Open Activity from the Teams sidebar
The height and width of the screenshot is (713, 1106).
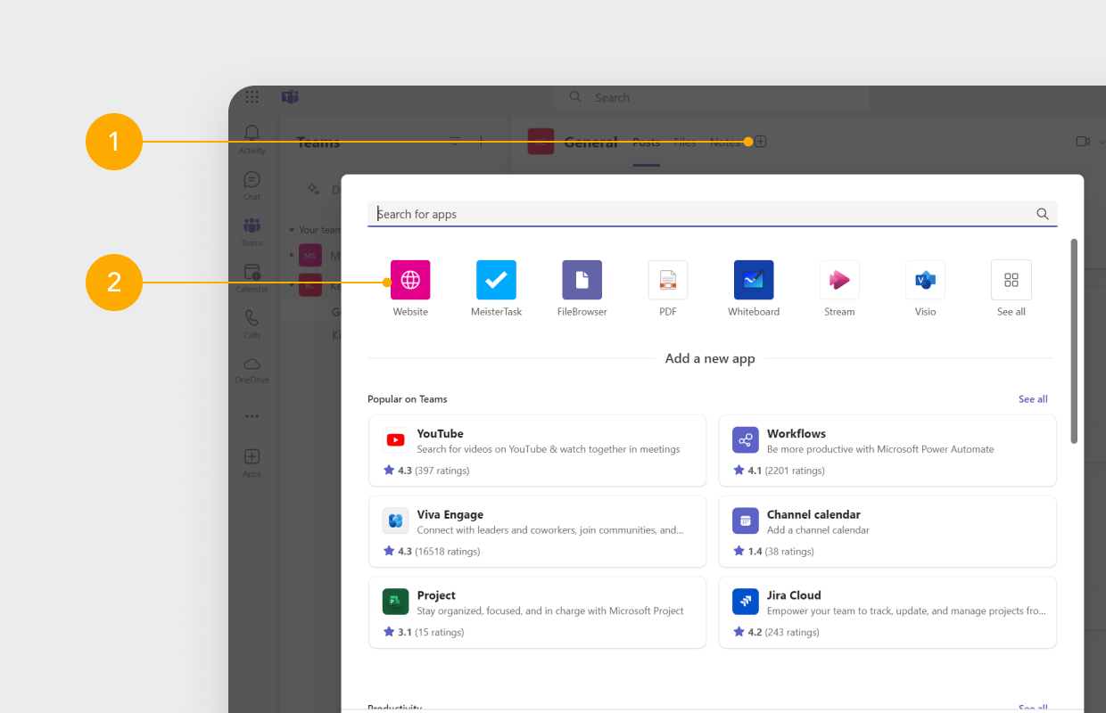click(252, 135)
